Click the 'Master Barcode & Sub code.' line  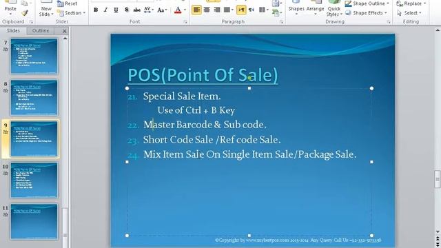pyautogui.click(x=205, y=125)
